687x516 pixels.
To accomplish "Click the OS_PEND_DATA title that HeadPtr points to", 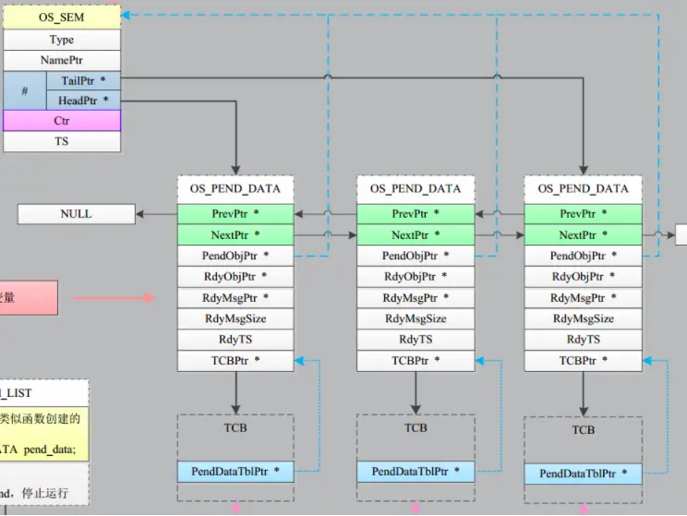I will [x=235, y=189].
